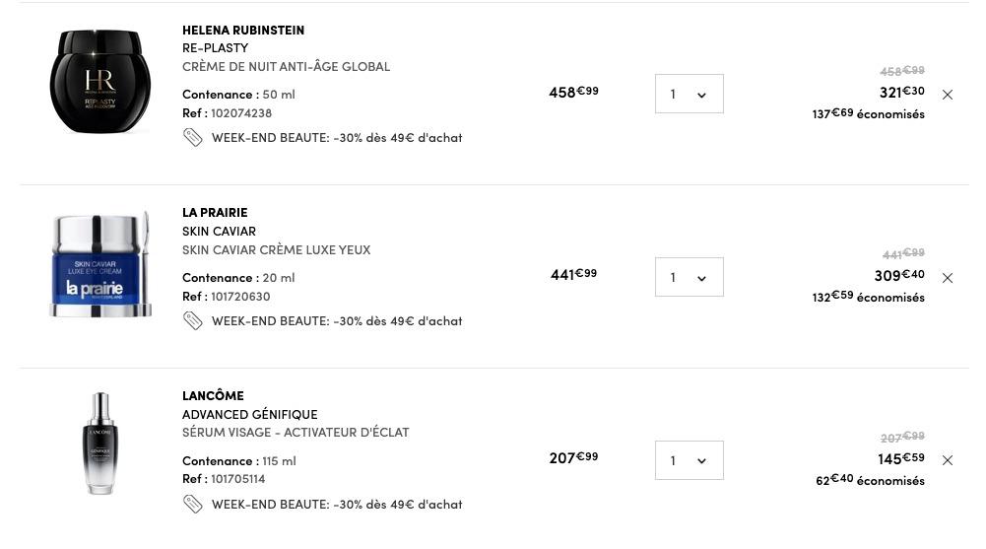The image size is (986, 549).
Task: Open LANCÔME brand link
Action: (x=213, y=395)
